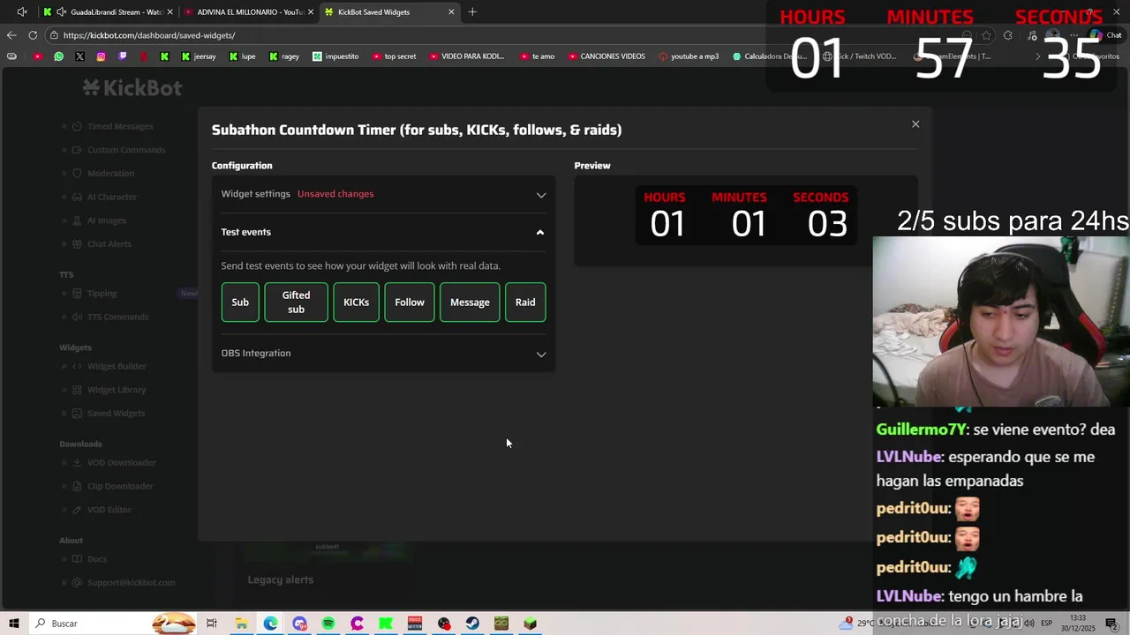
Task: Open Chat Alerts in the sidebar
Action: (109, 244)
